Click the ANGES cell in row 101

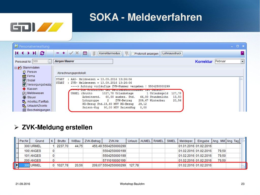point(40,156)
